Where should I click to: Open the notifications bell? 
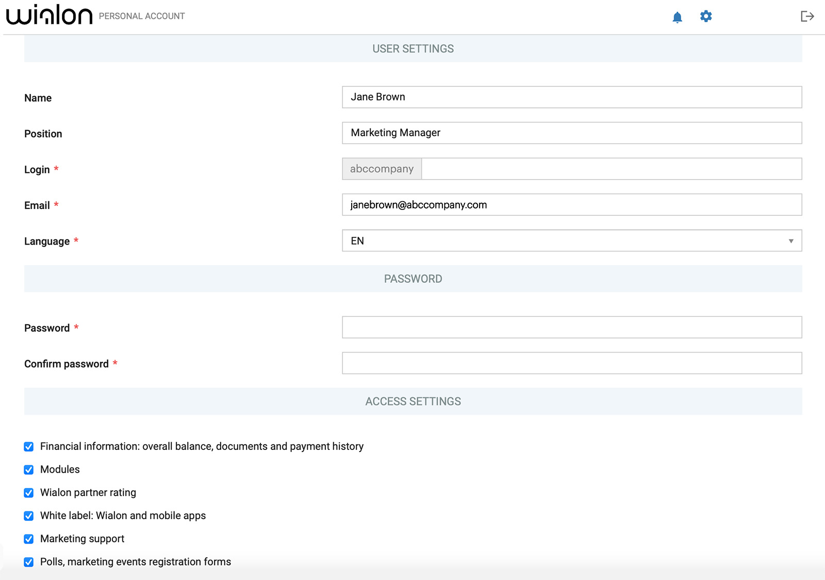tap(677, 16)
